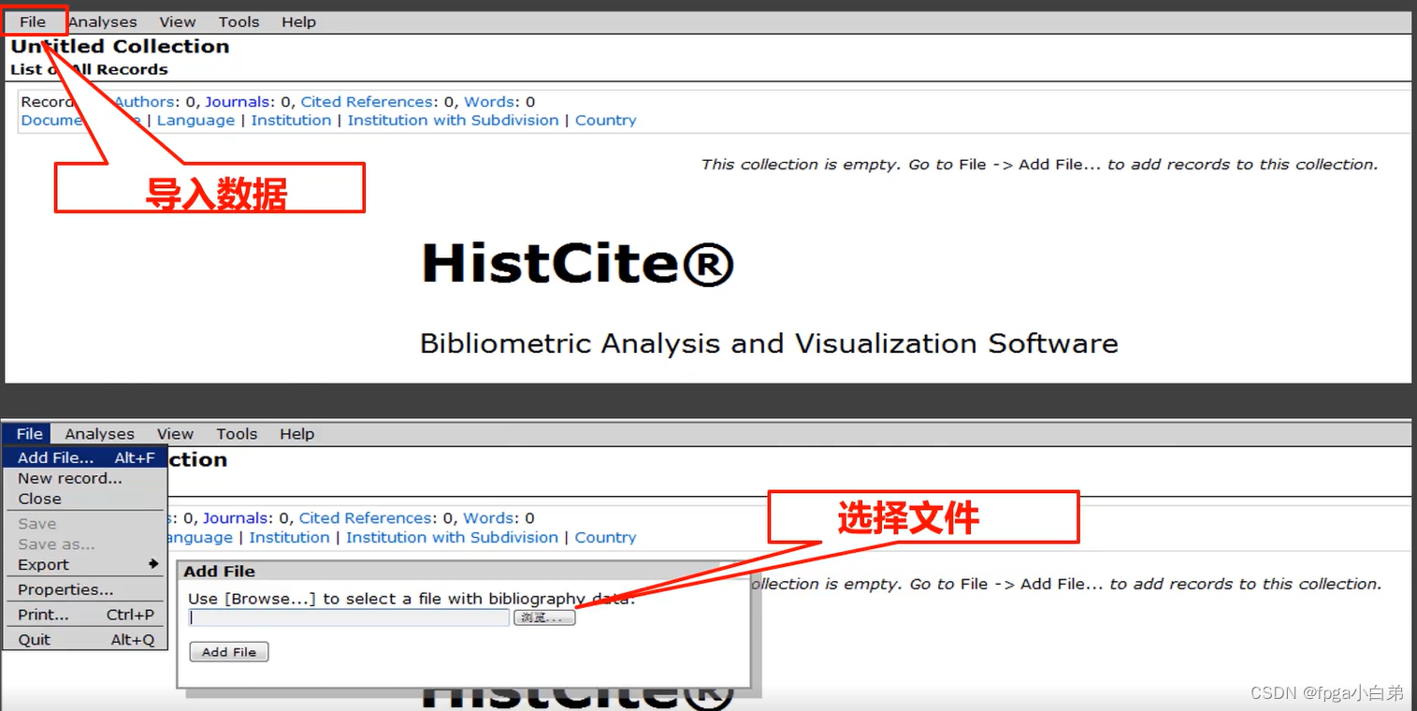Choose New record... from the File menu

coord(85,478)
